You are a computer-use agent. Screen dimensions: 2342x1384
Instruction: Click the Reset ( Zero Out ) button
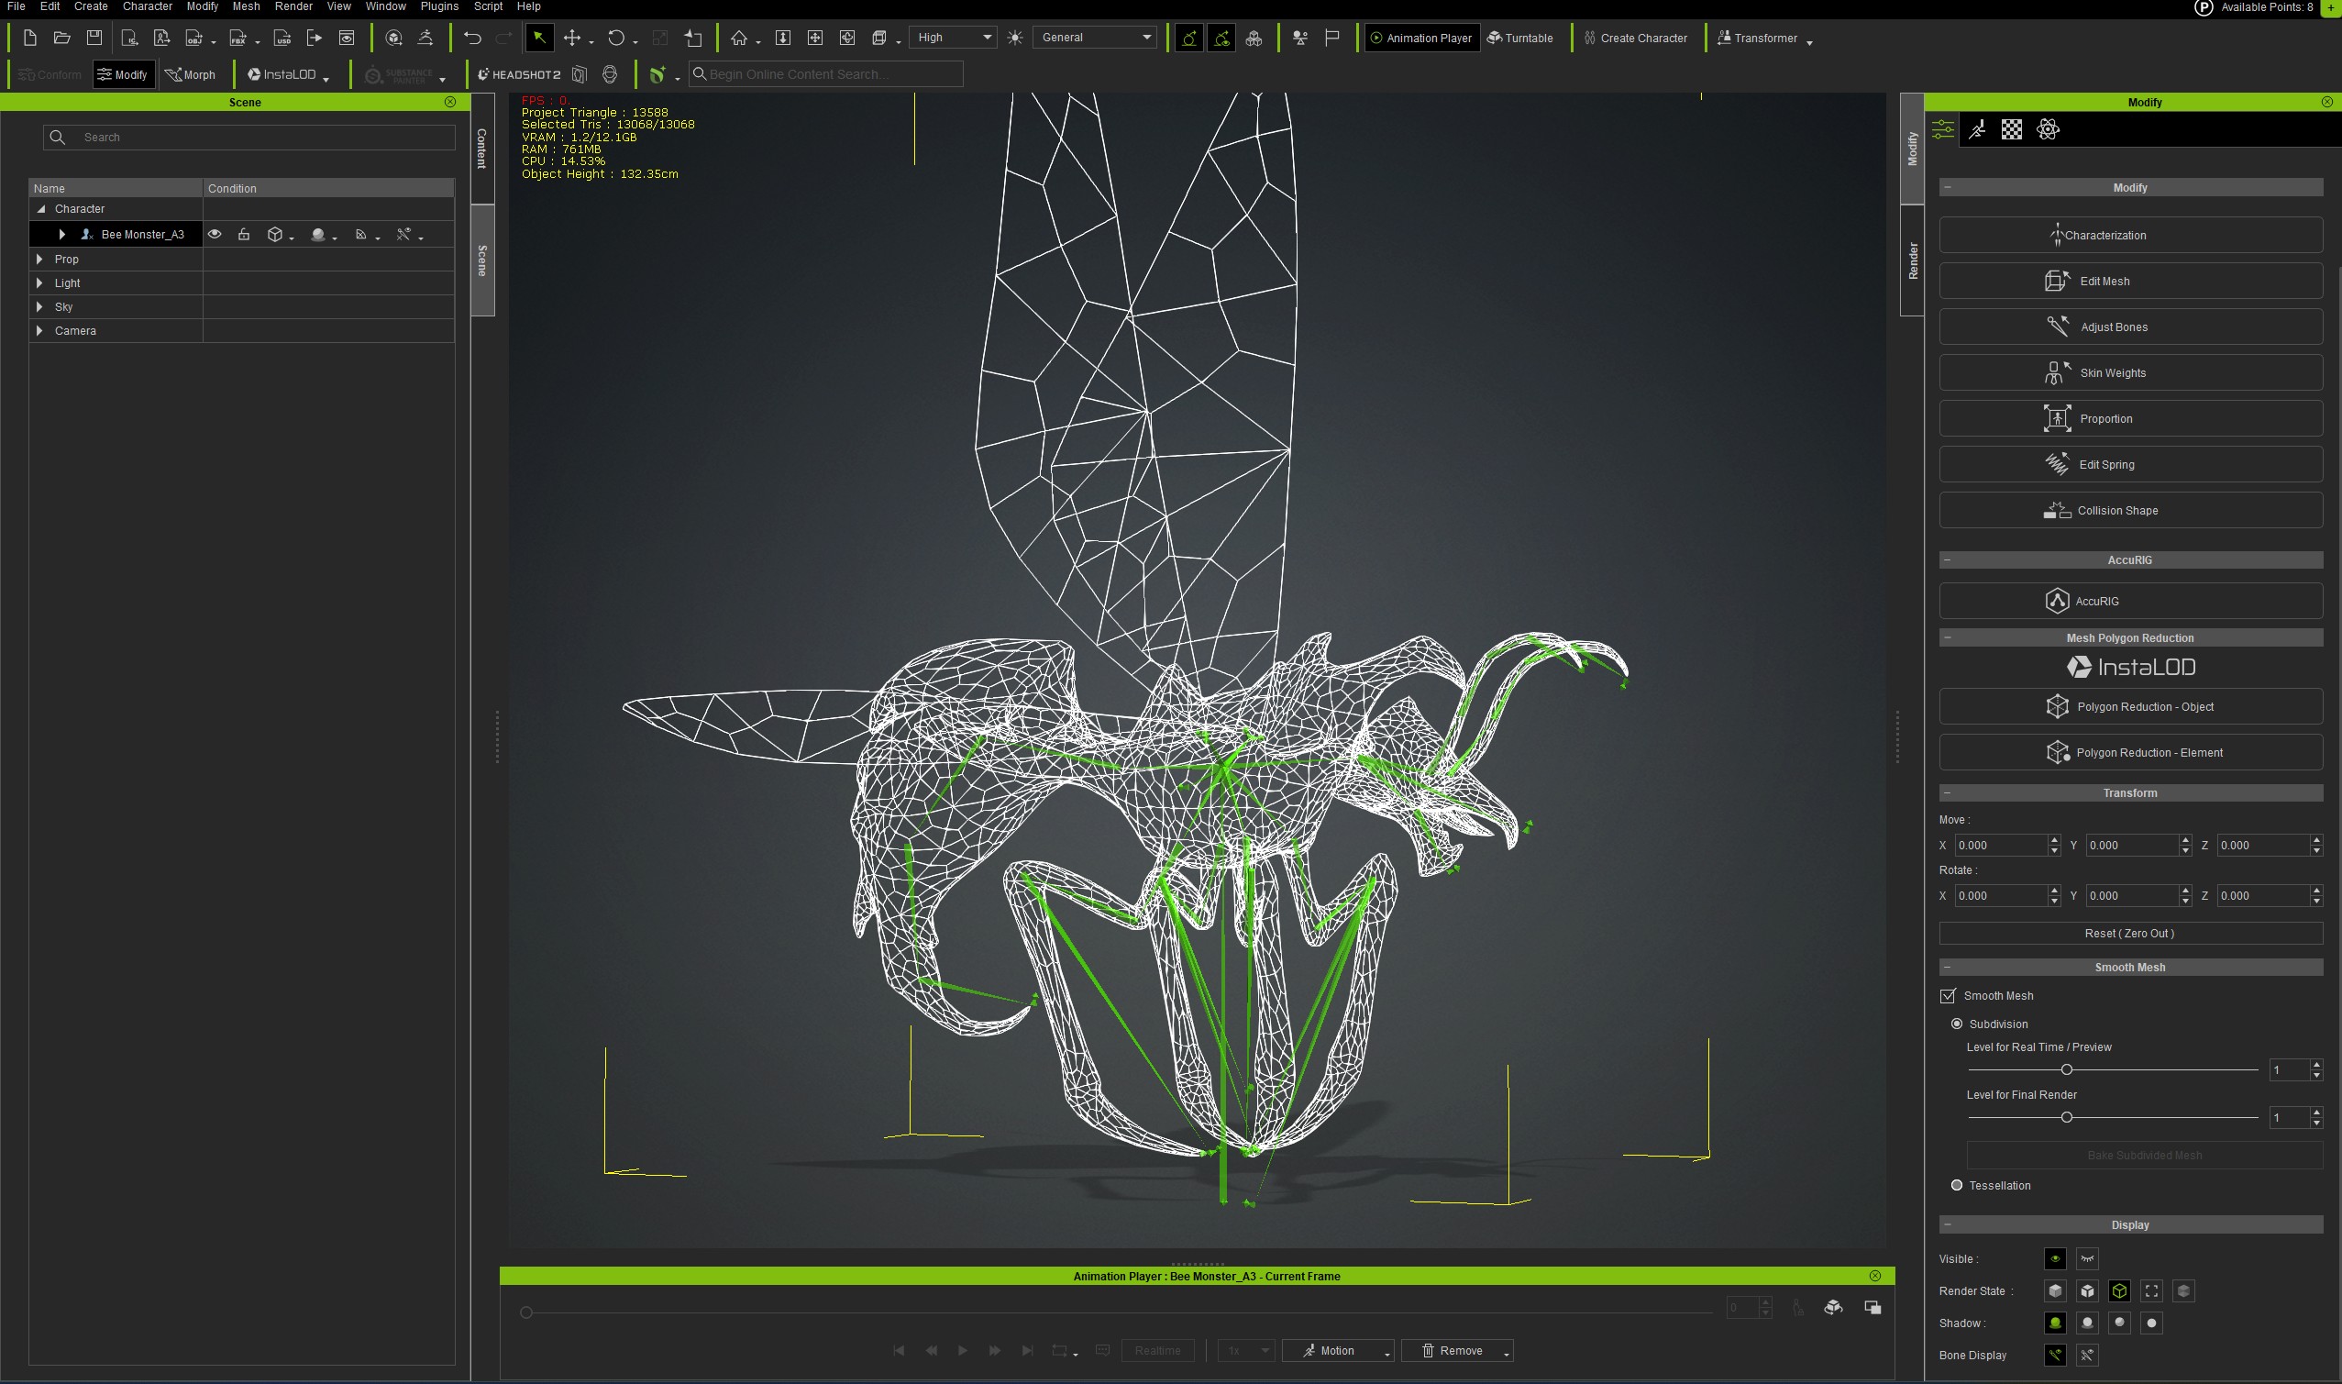pos(2129,934)
